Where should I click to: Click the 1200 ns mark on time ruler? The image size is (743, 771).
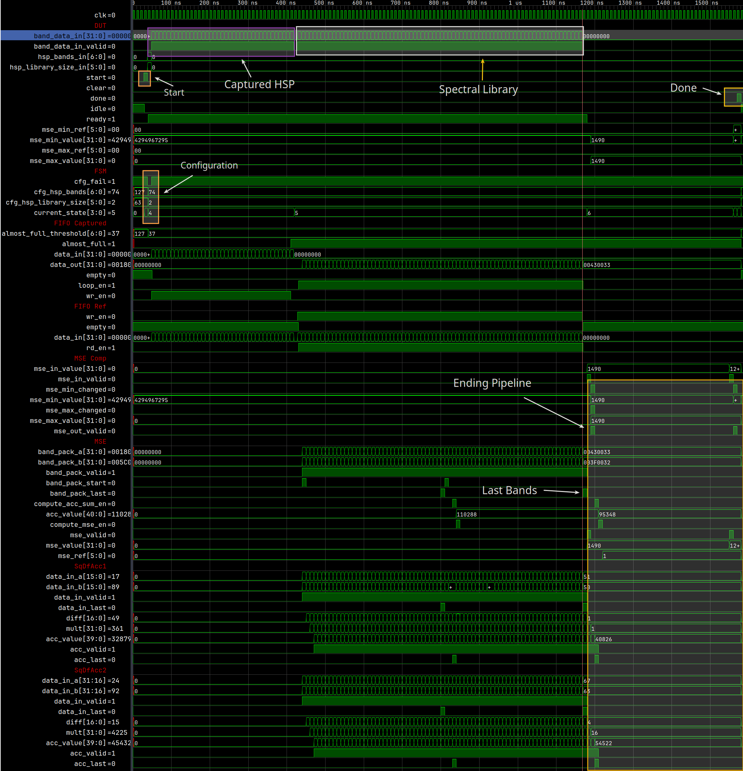[592, 3]
